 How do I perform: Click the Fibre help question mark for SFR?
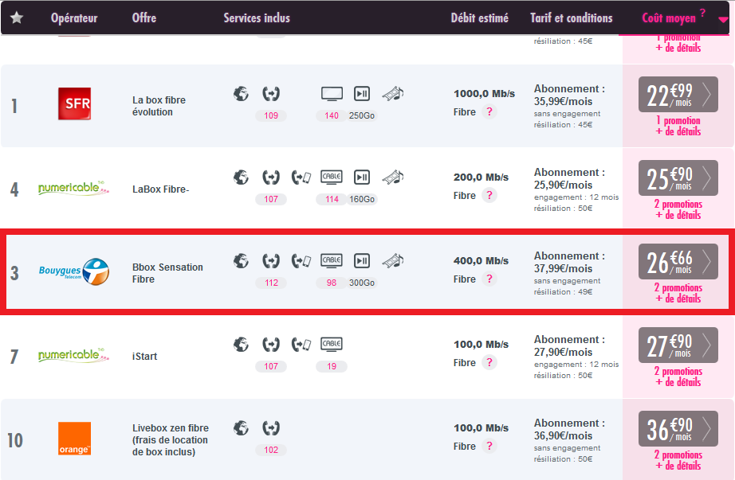coord(489,112)
